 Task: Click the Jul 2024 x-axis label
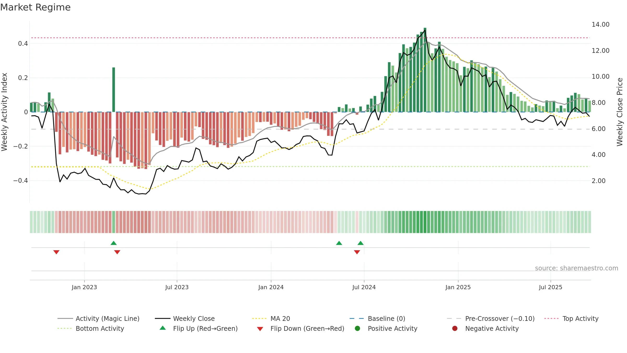364,287
